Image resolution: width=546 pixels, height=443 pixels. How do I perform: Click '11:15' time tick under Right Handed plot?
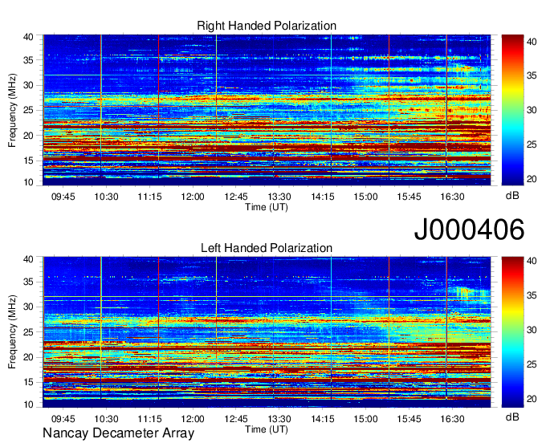(x=149, y=197)
